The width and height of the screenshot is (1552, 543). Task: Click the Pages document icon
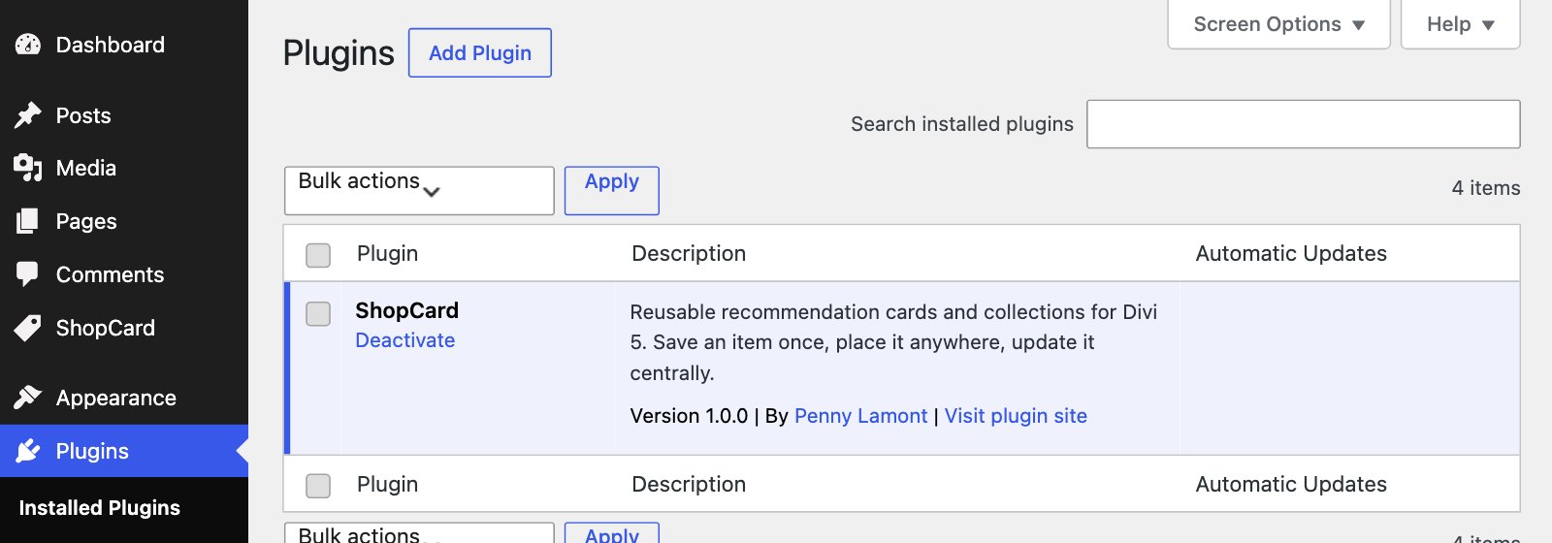pos(28,221)
